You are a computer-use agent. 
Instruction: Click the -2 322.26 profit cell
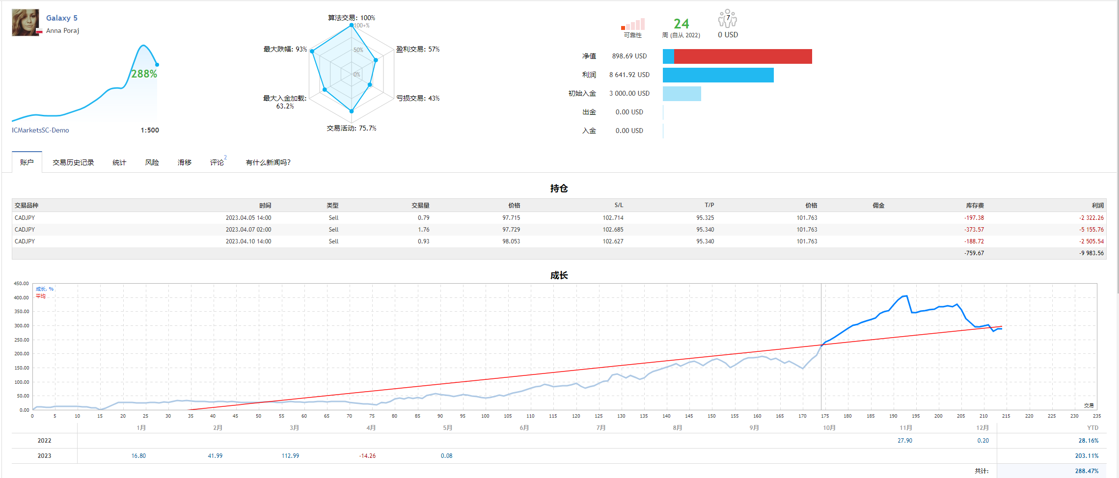point(1092,218)
